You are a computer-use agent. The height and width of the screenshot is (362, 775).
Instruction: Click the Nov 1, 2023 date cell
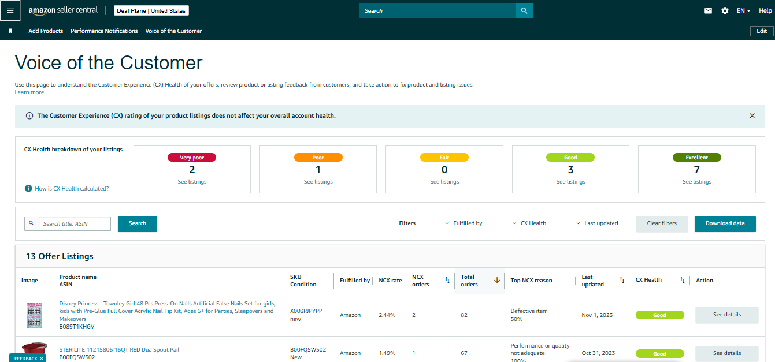(596, 315)
